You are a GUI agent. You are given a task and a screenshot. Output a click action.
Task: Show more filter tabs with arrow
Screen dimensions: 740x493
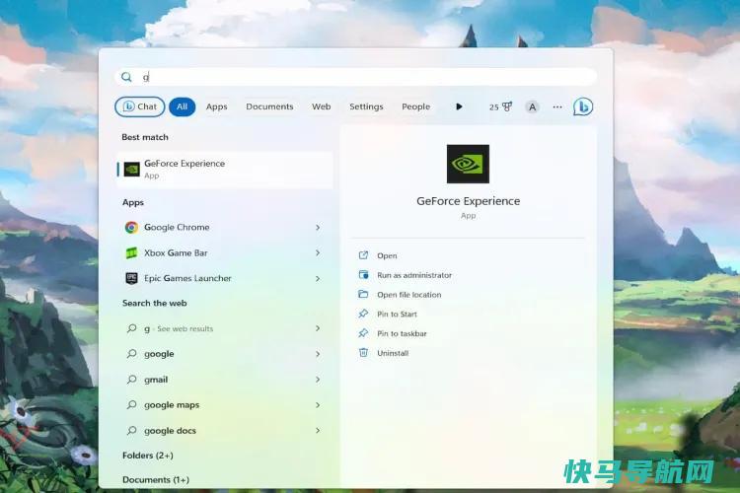[x=459, y=106]
